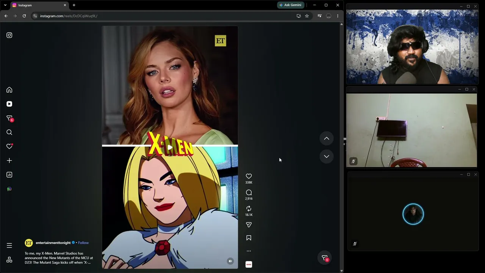485x273 pixels.
Task: Open the Chrome three-dot menu
Action: (338, 16)
